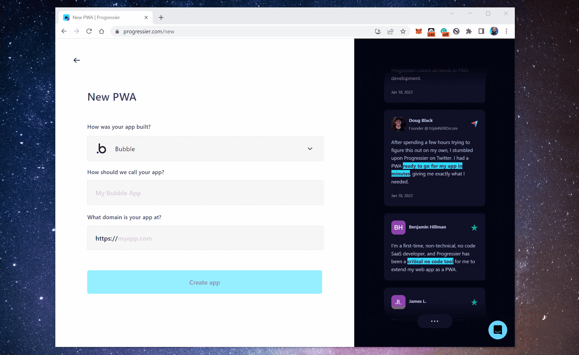Click the MetaMask fox extension icon

pos(418,32)
